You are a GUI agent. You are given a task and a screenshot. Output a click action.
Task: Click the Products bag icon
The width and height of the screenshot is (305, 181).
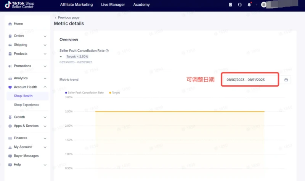point(10,54)
